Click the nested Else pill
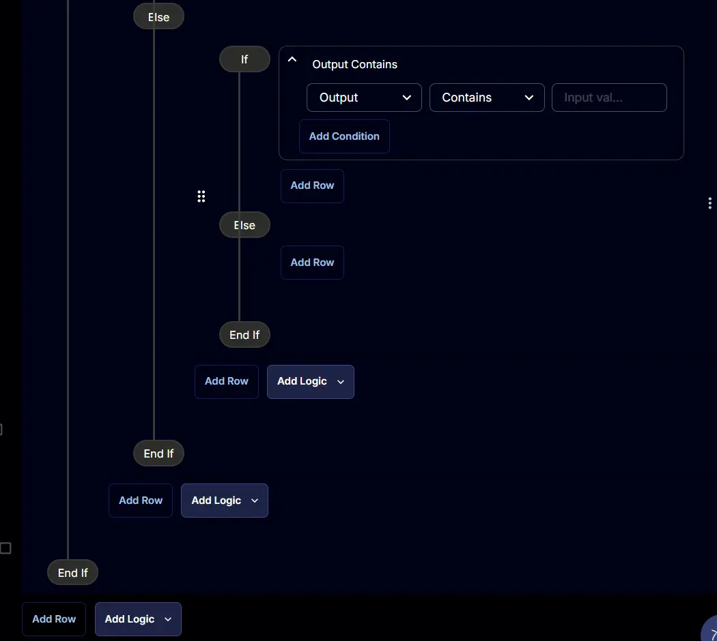The width and height of the screenshot is (717, 641). click(244, 225)
